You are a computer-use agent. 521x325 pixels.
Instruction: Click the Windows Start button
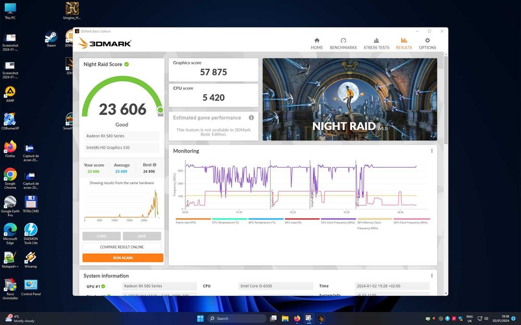pos(201,318)
